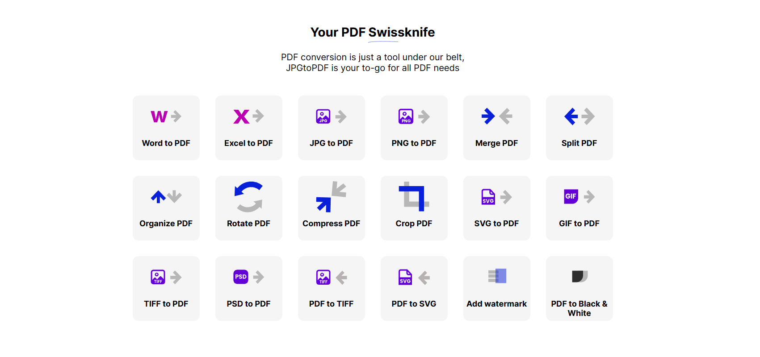Open the Word to PDF label

[166, 143]
